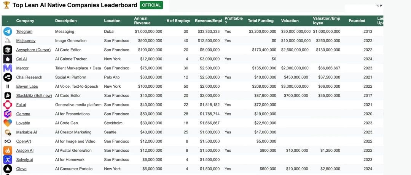The width and height of the screenshot is (411, 175).
Task: Click the Mercor purple M logo
Action: (8, 68)
